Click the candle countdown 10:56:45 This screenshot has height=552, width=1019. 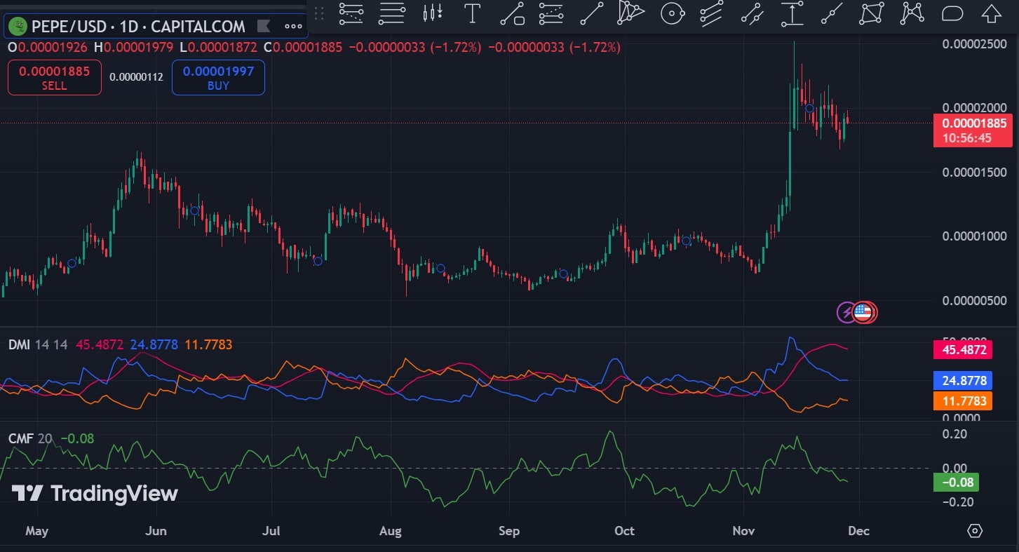[966, 138]
